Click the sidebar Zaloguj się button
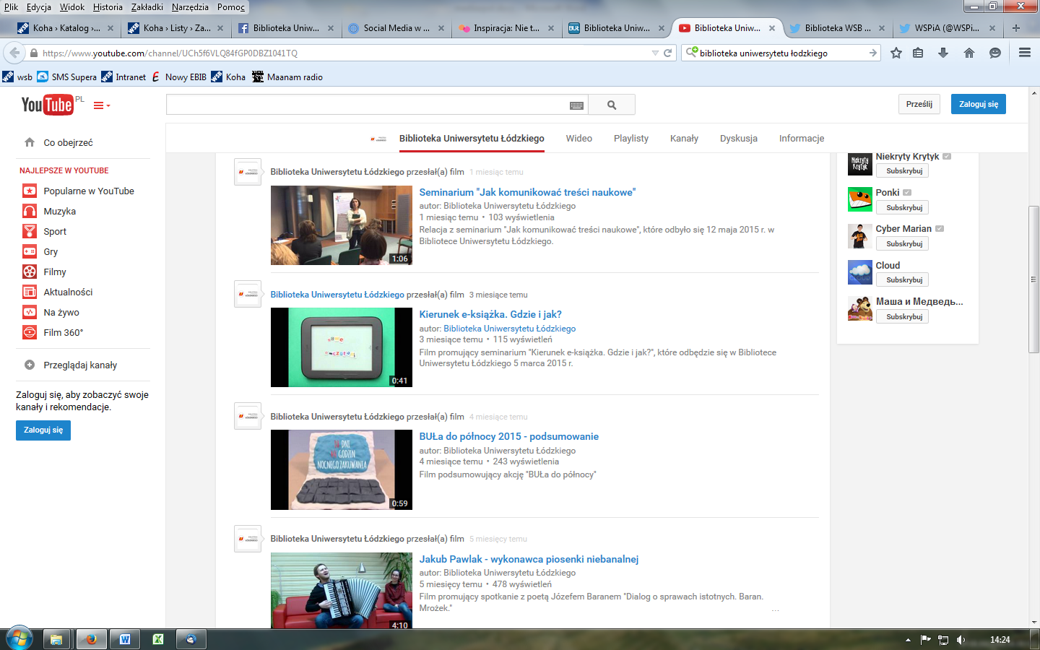 click(x=43, y=430)
